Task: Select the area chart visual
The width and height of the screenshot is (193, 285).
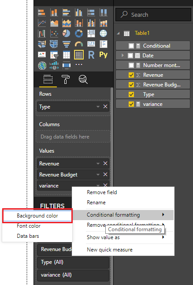Action: click(x=54, y=23)
